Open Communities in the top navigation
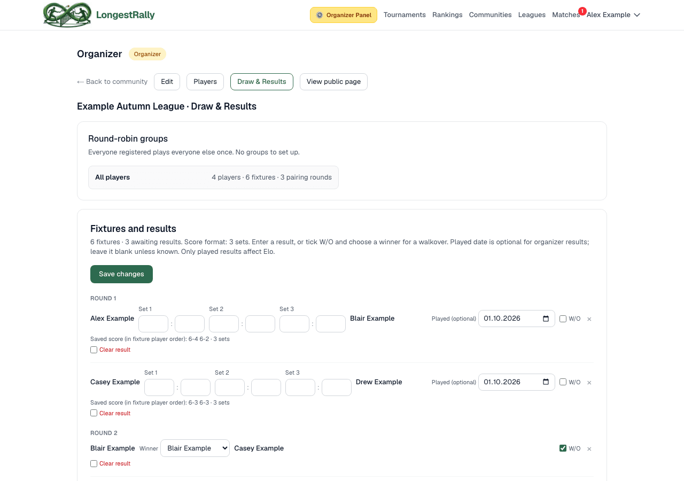Viewport: 684px width, 481px height. (491, 15)
